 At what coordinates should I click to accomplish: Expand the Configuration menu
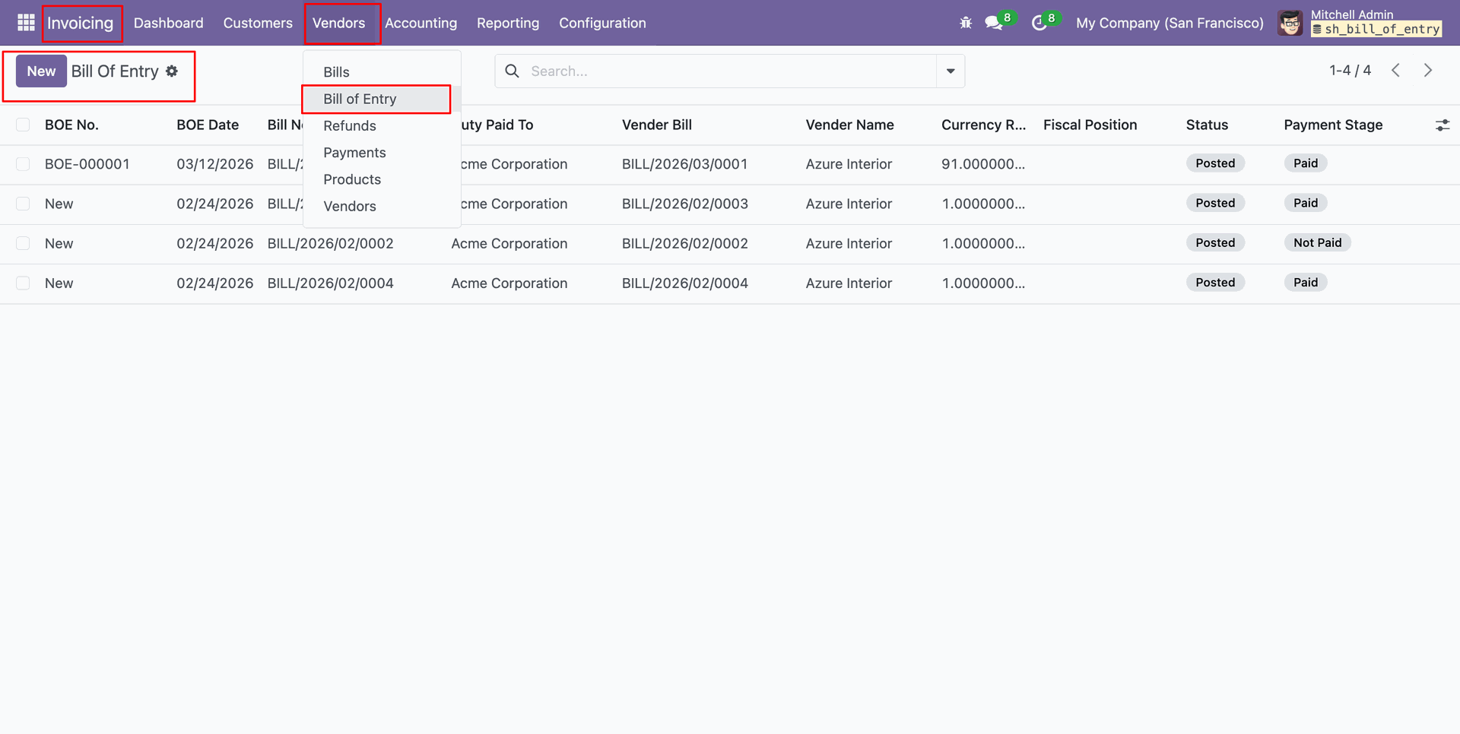pyautogui.click(x=602, y=23)
